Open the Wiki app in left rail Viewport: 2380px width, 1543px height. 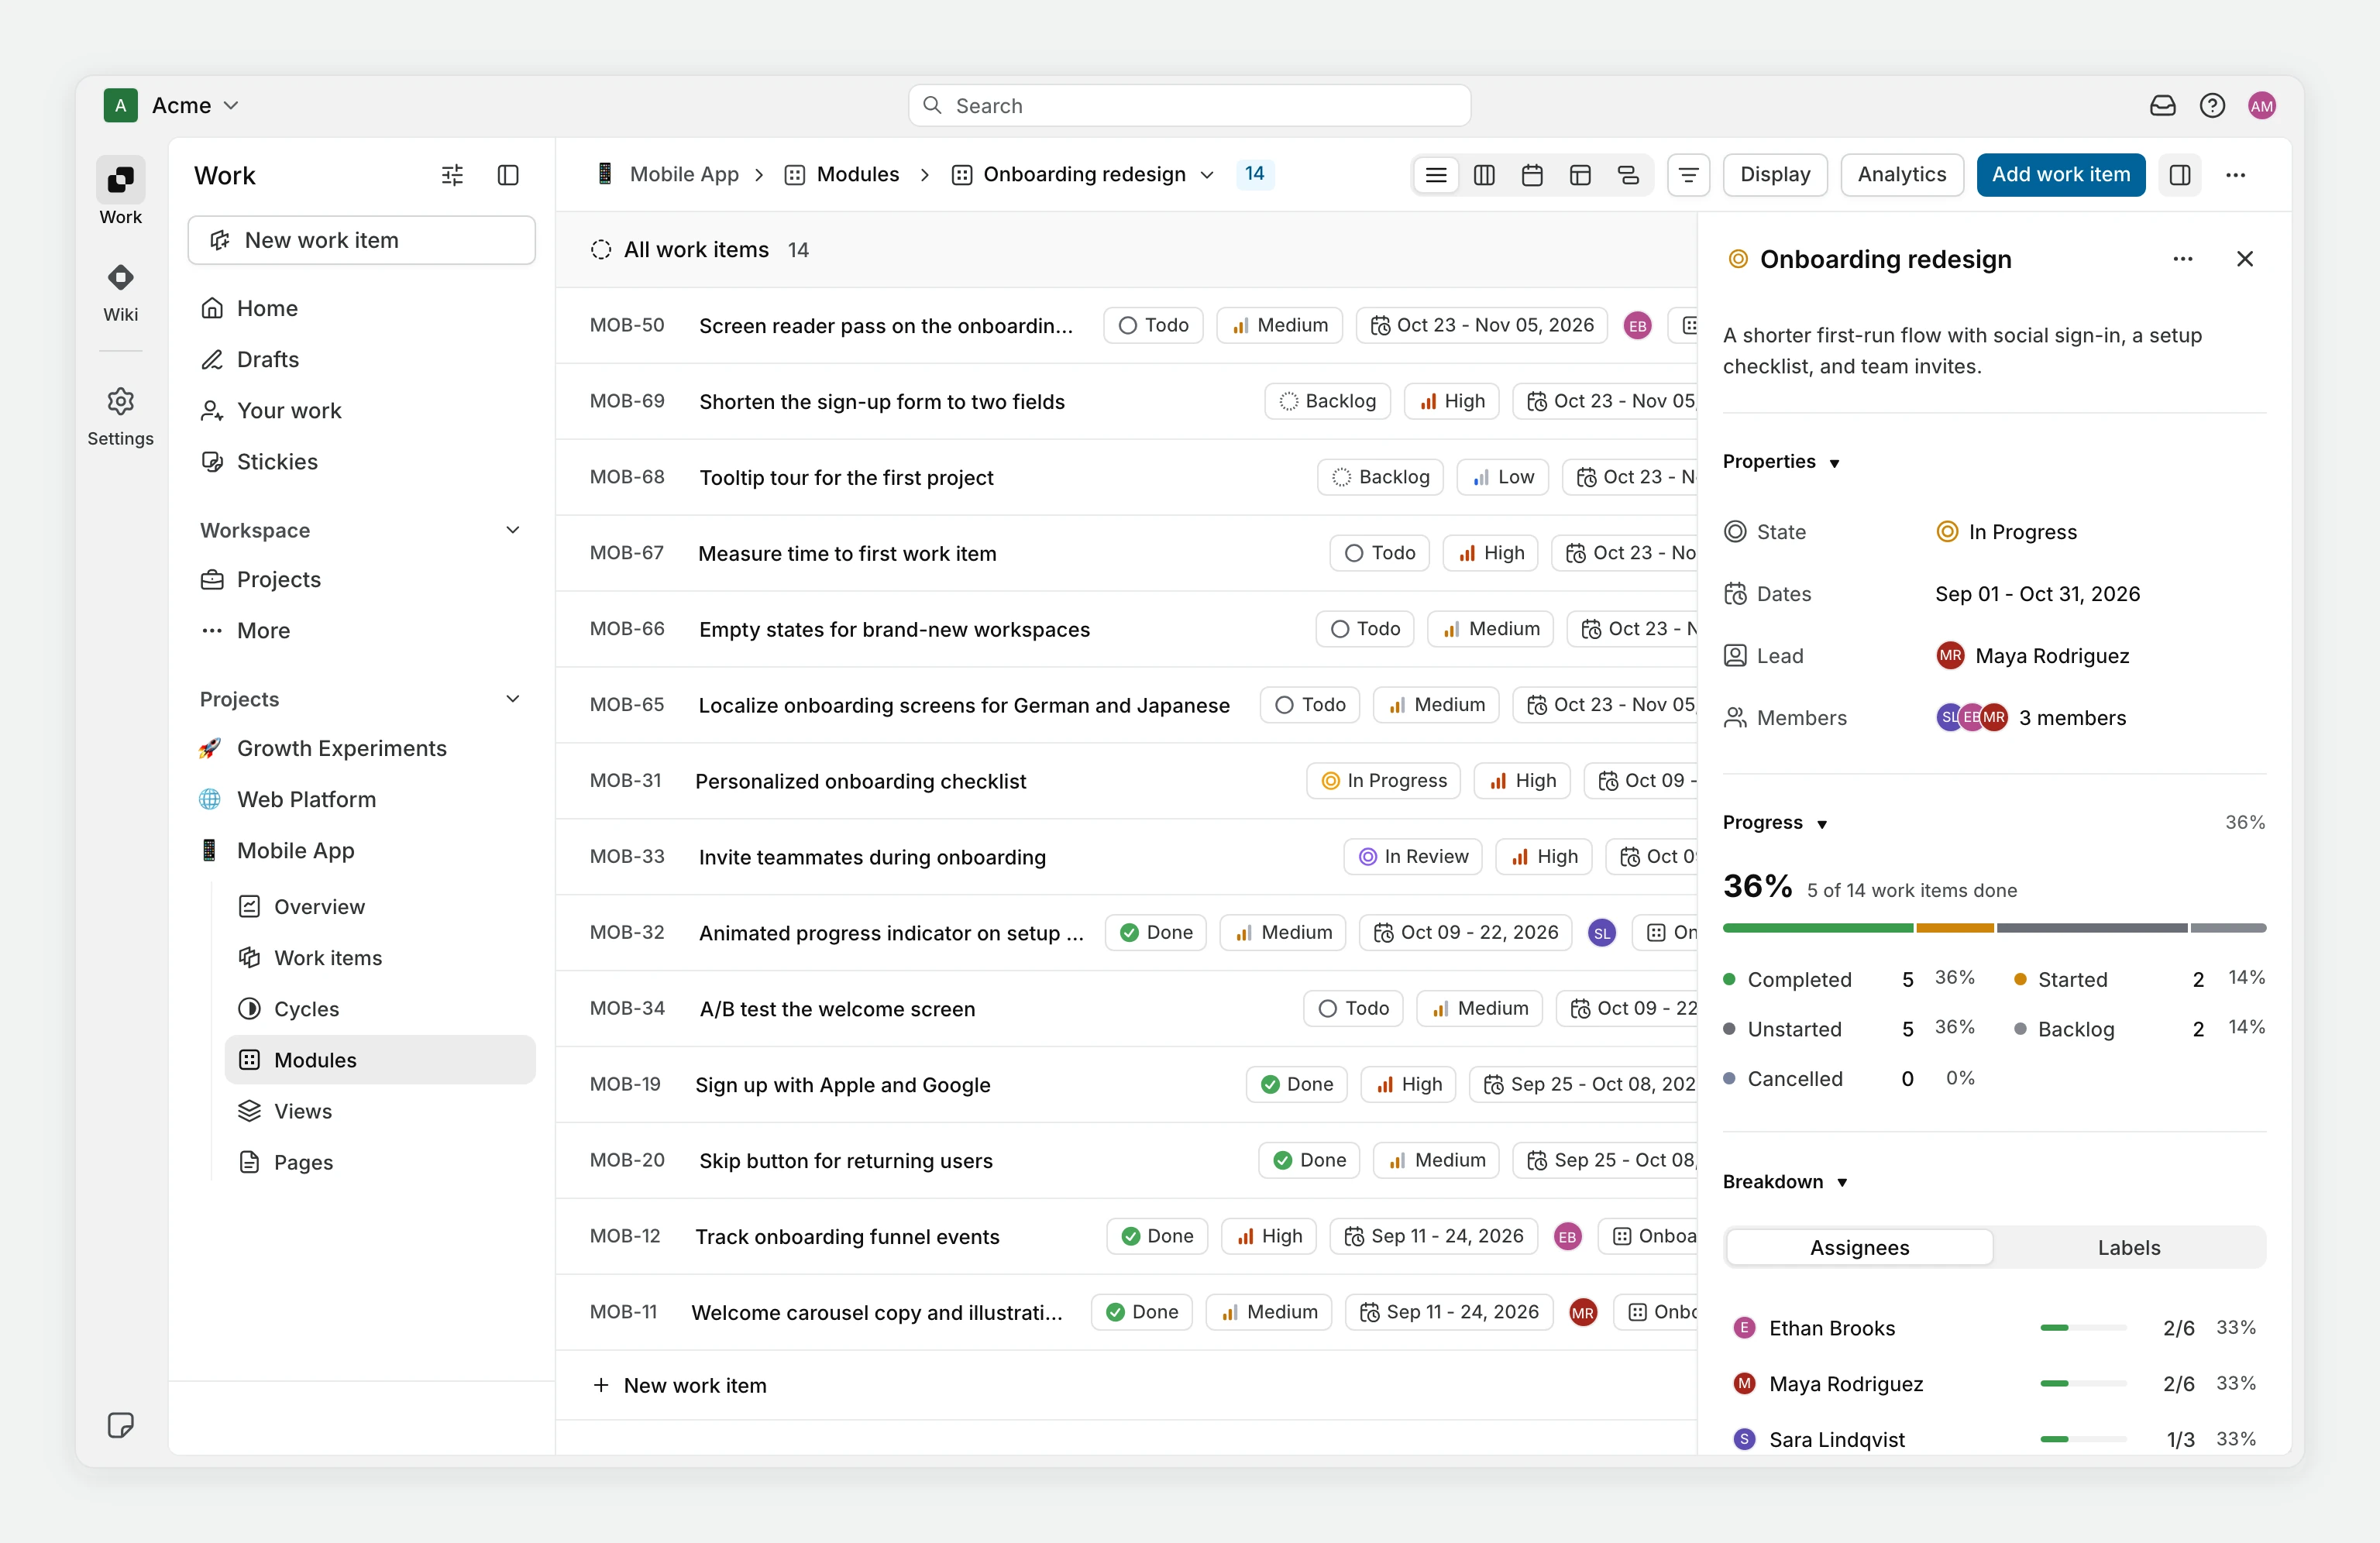point(120,291)
